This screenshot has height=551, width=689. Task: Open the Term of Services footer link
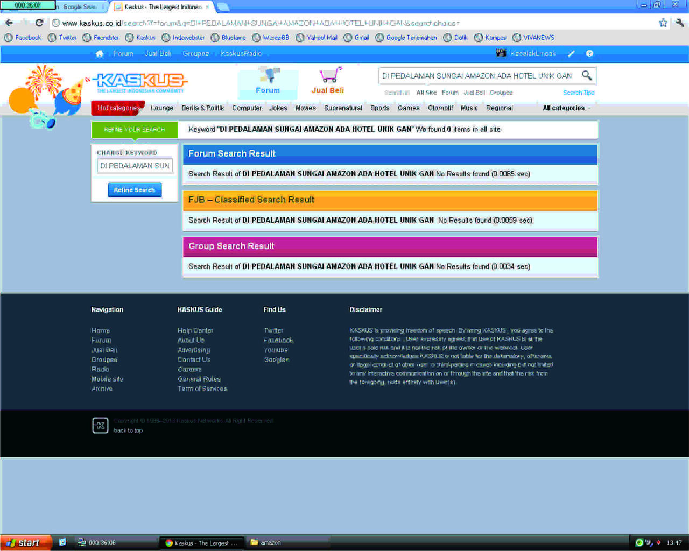[202, 388]
